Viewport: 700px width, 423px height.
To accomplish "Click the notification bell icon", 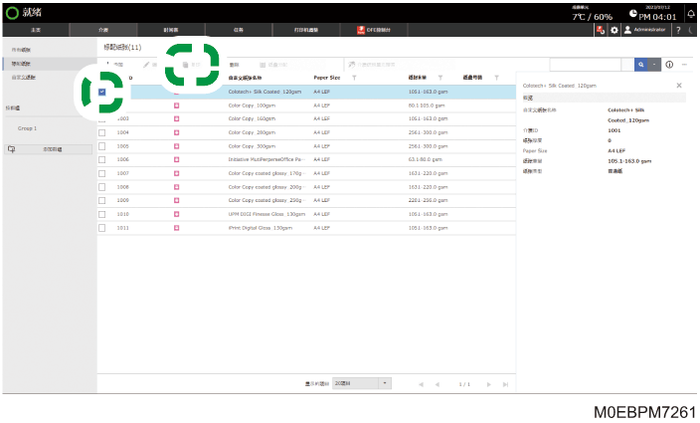I will [x=691, y=14].
